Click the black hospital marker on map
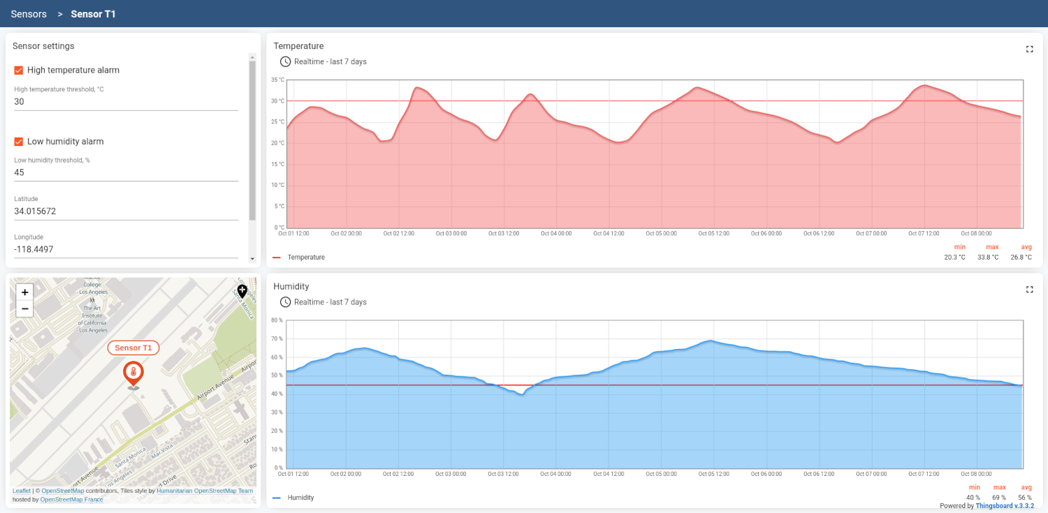Image resolution: width=1048 pixels, height=513 pixels. click(x=242, y=290)
